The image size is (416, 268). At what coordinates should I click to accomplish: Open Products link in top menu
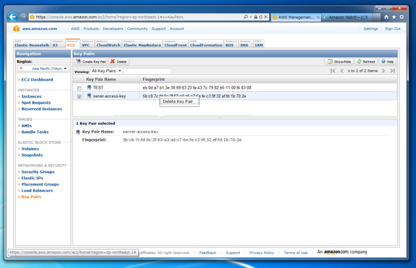pyautogui.click(x=91, y=29)
